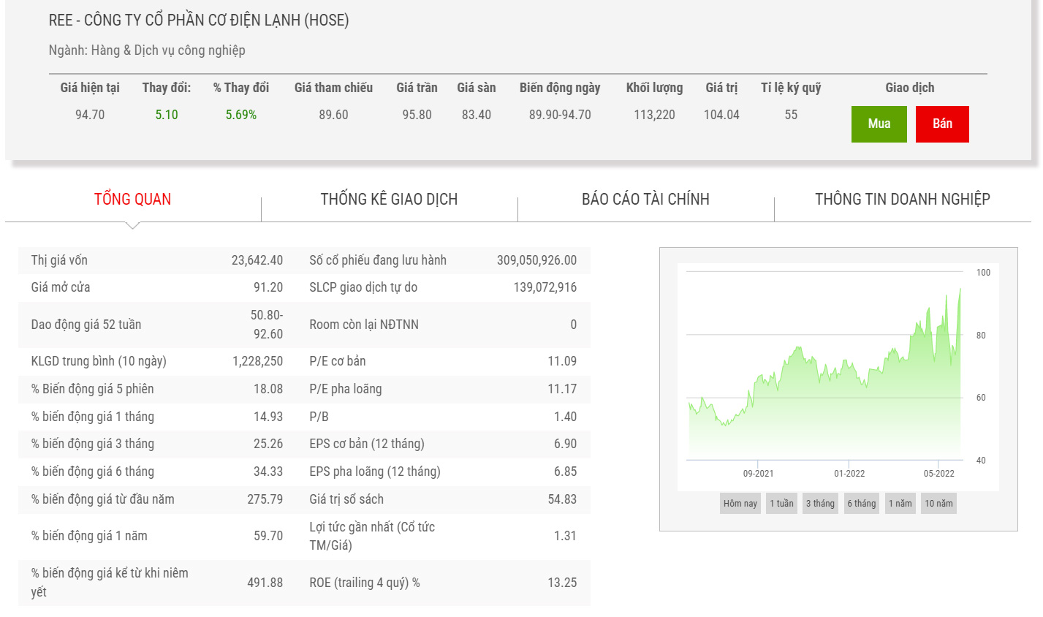Click the red Bán sell button
This screenshot has width=1043, height=617.
[941, 124]
